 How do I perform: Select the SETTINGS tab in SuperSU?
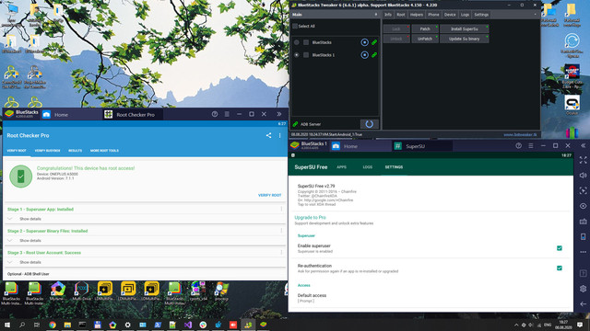point(394,167)
